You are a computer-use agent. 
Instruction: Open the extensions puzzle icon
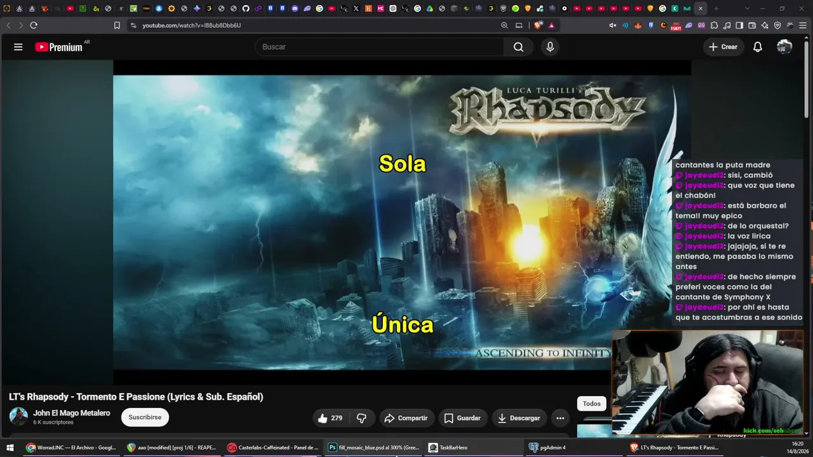[714, 25]
